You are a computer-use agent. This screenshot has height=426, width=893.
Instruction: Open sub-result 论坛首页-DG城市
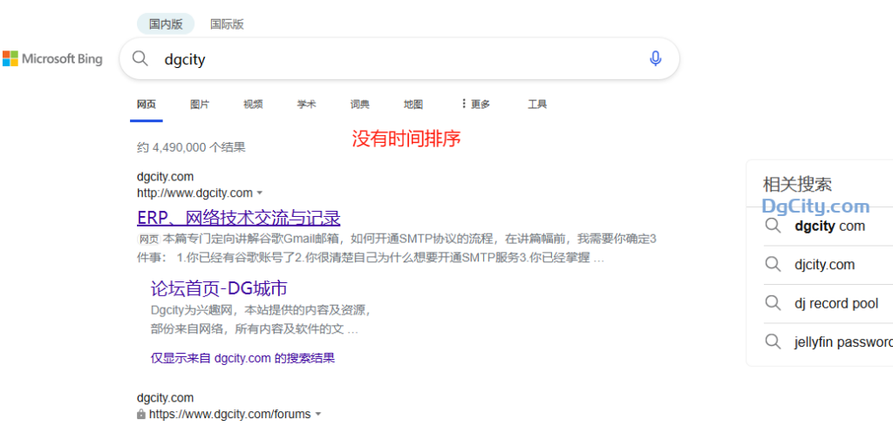tap(219, 288)
